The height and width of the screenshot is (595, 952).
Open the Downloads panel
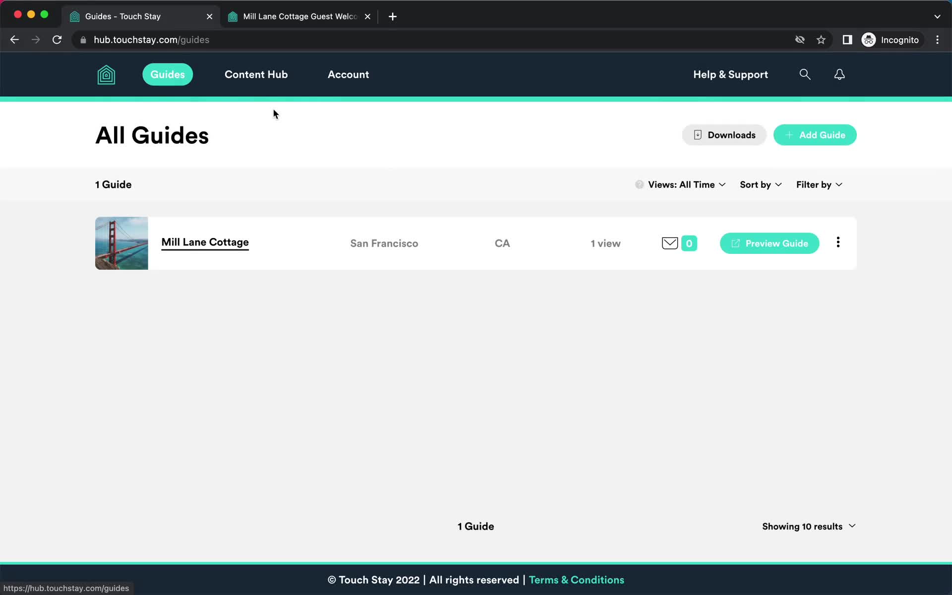click(x=724, y=135)
